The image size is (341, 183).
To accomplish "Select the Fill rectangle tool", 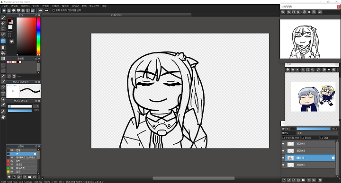I will (x=3, y=48).
